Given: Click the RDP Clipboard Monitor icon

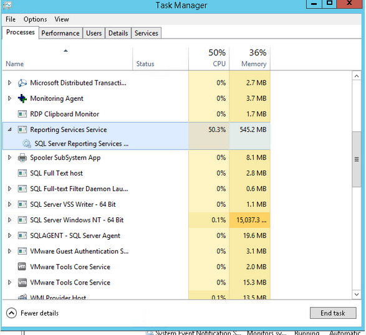Looking at the screenshot, I should [x=22, y=114].
